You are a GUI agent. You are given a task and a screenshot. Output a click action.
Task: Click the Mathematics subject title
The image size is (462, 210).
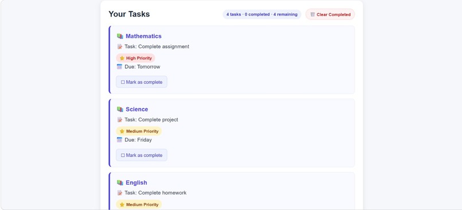coord(143,36)
